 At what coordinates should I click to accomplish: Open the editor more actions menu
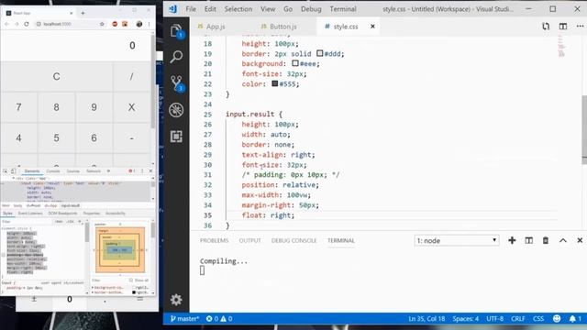coord(580,27)
